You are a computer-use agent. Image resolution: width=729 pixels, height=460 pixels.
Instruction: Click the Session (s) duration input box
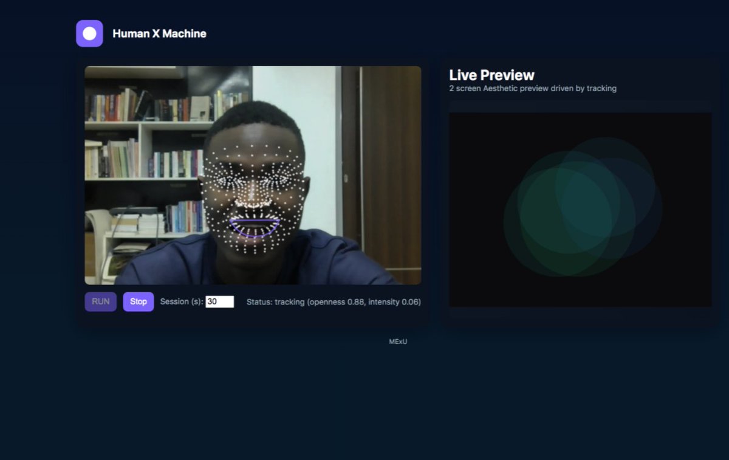220,301
